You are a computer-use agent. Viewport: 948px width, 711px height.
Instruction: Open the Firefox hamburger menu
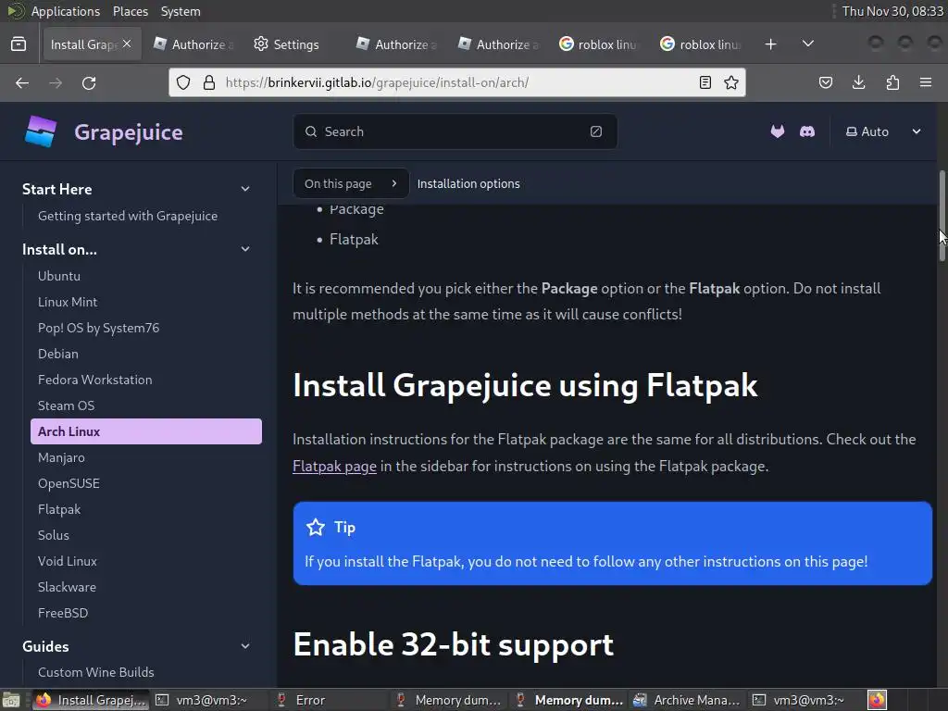[926, 82]
